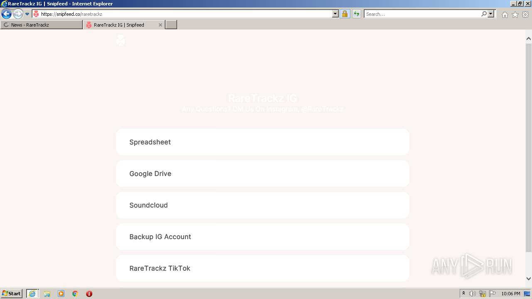The height and width of the screenshot is (299, 532).
Task: Close the RareTrackz IG Snipfeed tab
Action: click(160, 25)
